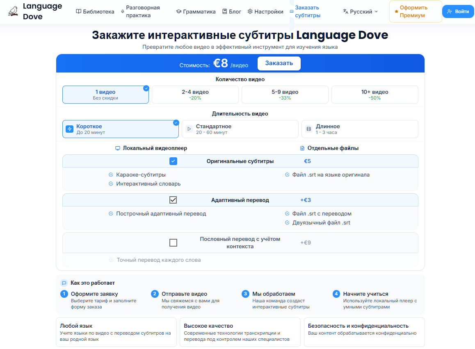475x349 pixels.
Task: Click the Language Dove dove logo
Action: [x=13, y=11]
